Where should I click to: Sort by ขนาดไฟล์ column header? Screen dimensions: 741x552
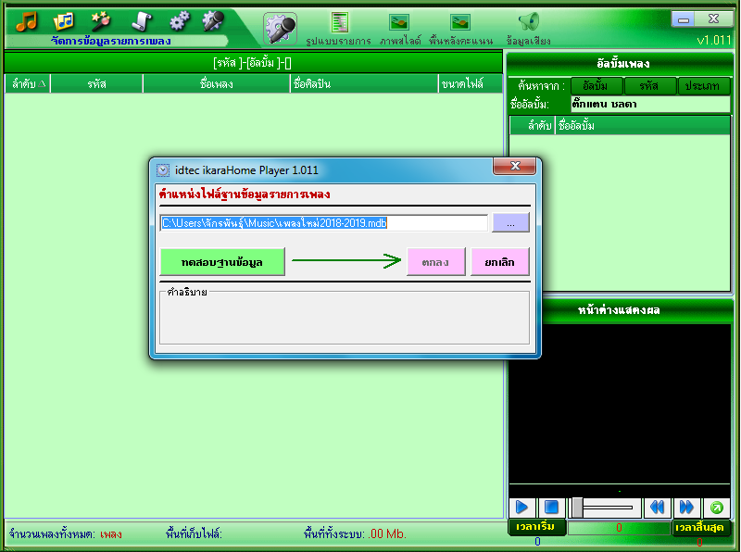471,84
